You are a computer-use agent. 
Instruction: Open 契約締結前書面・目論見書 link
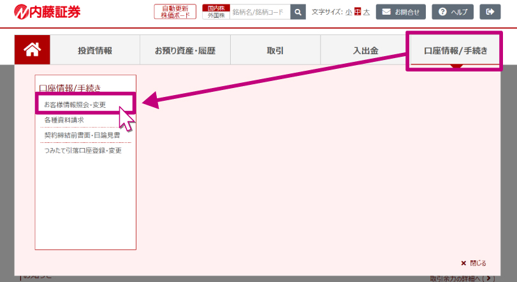coord(82,135)
